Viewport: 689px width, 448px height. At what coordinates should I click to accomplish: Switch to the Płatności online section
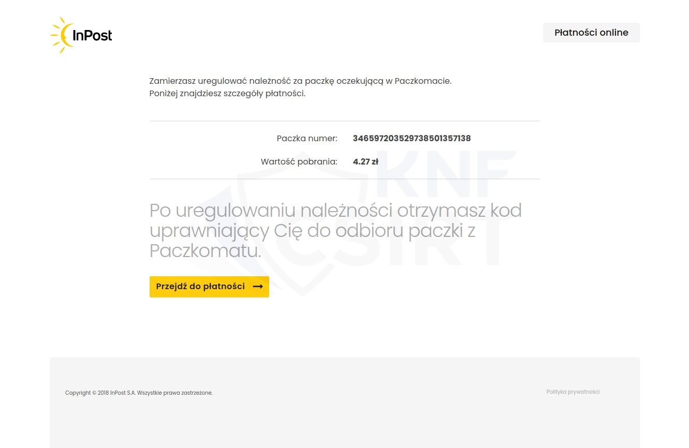[x=591, y=32]
